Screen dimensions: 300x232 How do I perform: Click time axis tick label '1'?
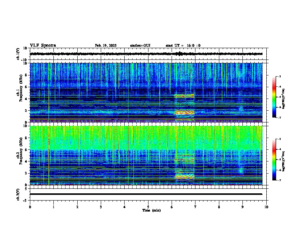tap(54, 207)
